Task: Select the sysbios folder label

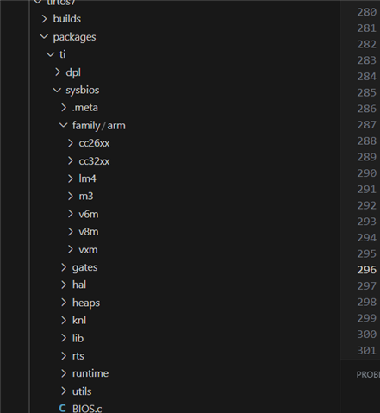Action: [x=83, y=91]
